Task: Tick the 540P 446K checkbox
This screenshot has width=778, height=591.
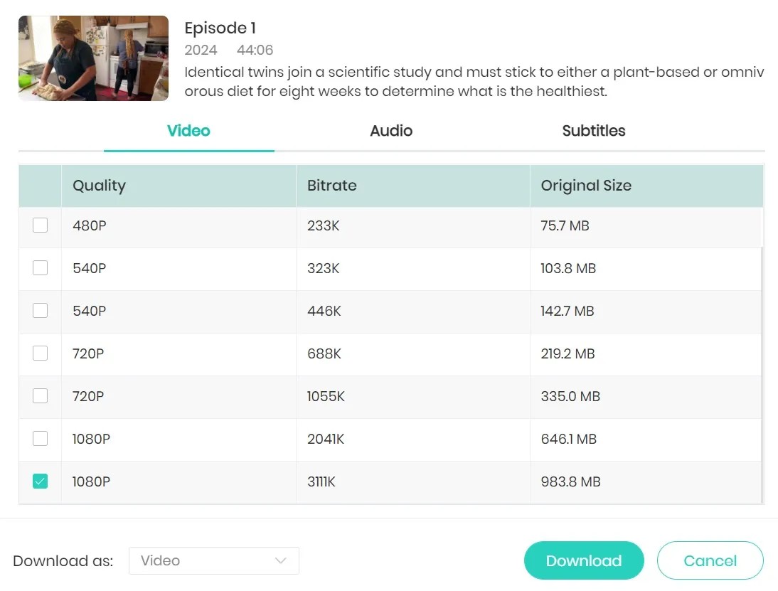Action: (41, 311)
